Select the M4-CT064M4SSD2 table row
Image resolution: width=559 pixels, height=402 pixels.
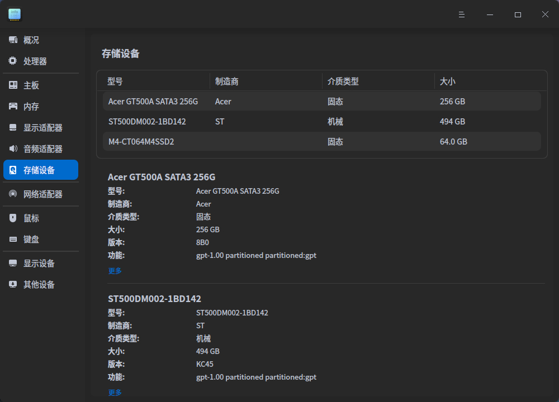[x=321, y=142]
